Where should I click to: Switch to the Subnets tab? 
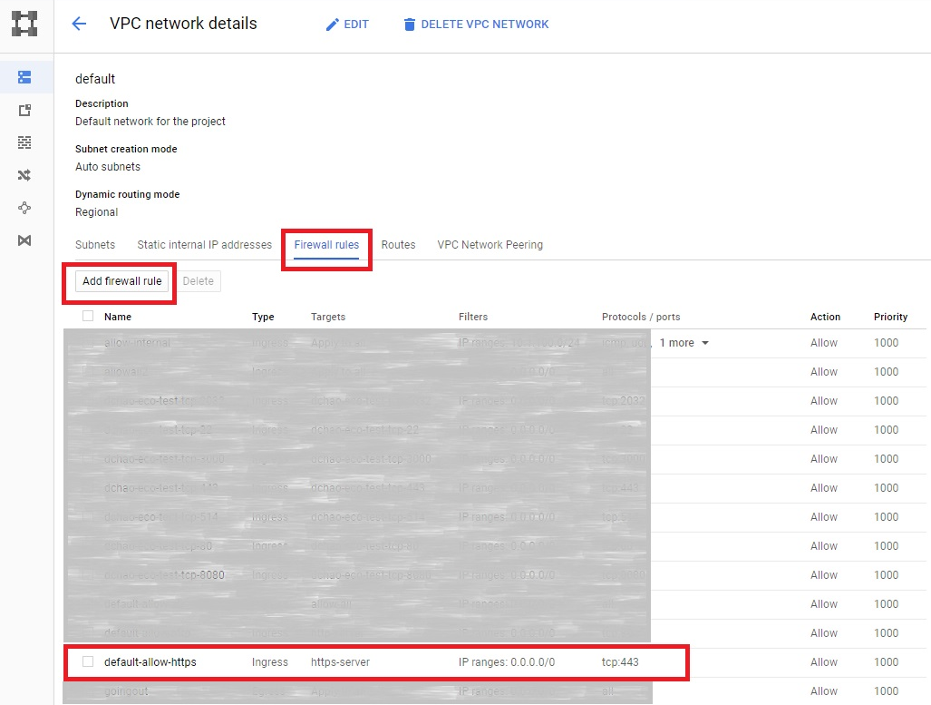(x=95, y=245)
